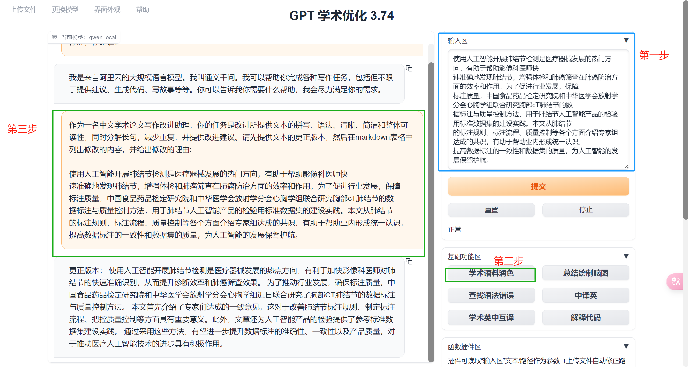Open the 界面外观 tab
Screen dimensions: 688x367
[107, 10]
